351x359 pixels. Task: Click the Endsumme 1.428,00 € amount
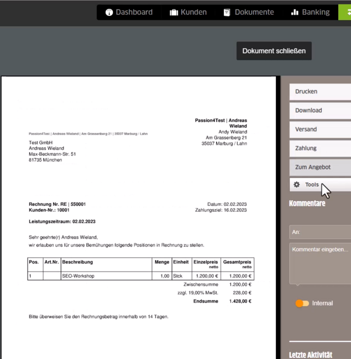pyautogui.click(x=240, y=301)
